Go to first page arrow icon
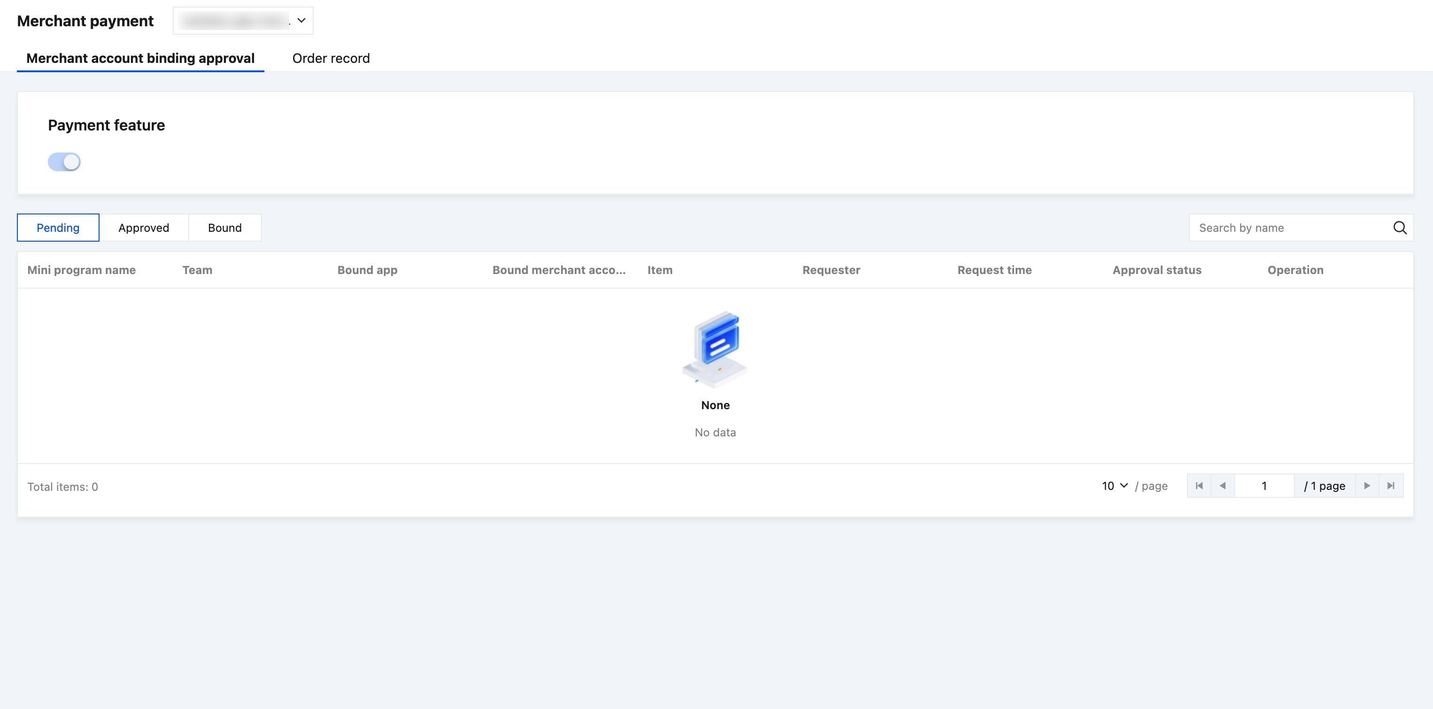The image size is (1433, 709). (1199, 486)
